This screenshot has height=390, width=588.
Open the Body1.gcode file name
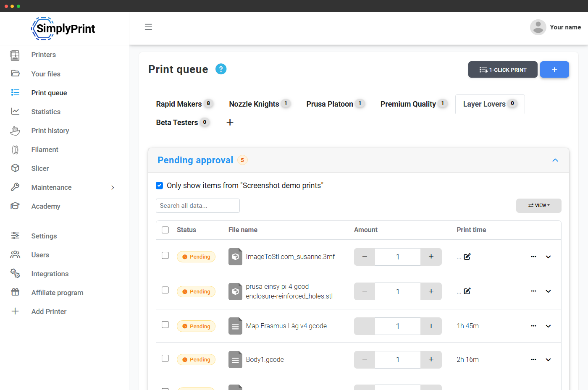265,359
